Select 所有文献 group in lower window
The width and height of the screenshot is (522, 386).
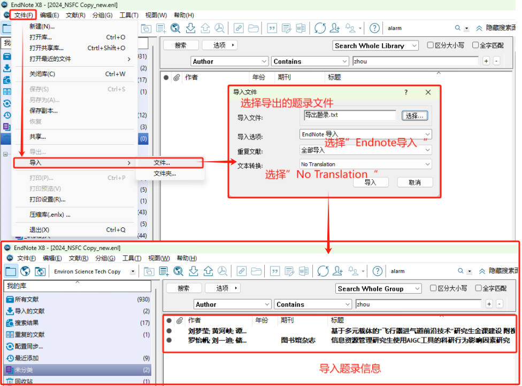coord(78,300)
